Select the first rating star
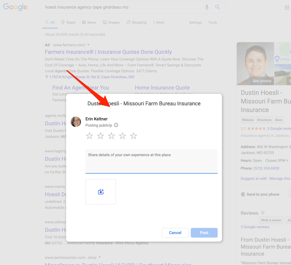This screenshot has width=291, height=265. pos(89,136)
